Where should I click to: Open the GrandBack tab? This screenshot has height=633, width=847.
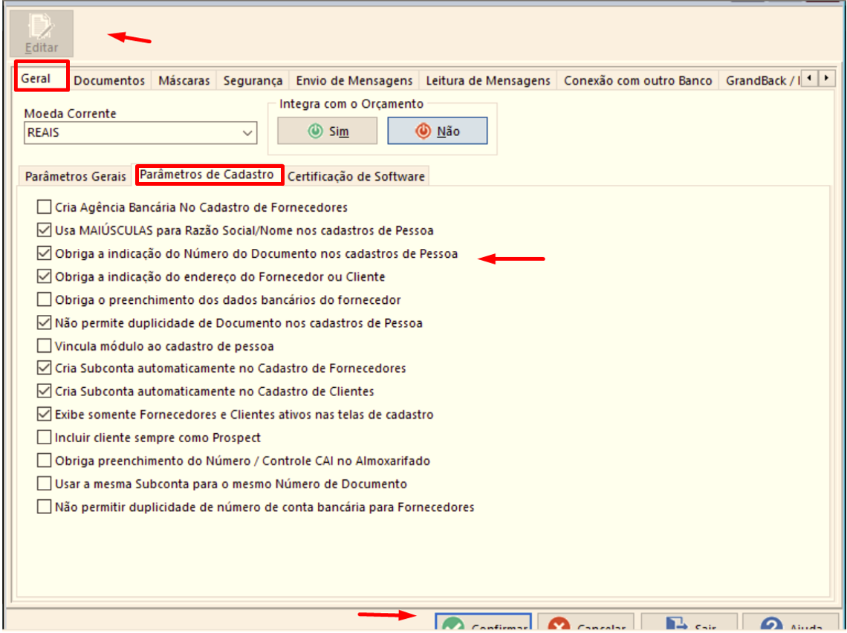pyautogui.click(x=761, y=80)
